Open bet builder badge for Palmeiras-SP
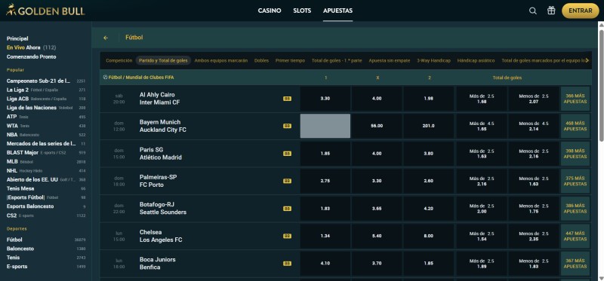The image size is (604, 281). (x=287, y=181)
